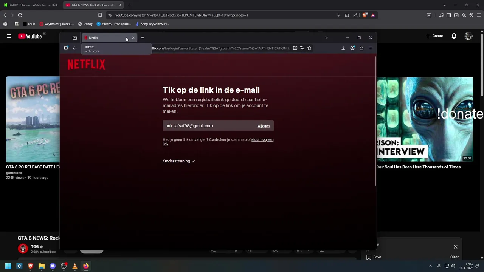
Task: Open VLC from the taskbar
Action: coord(75,266)
